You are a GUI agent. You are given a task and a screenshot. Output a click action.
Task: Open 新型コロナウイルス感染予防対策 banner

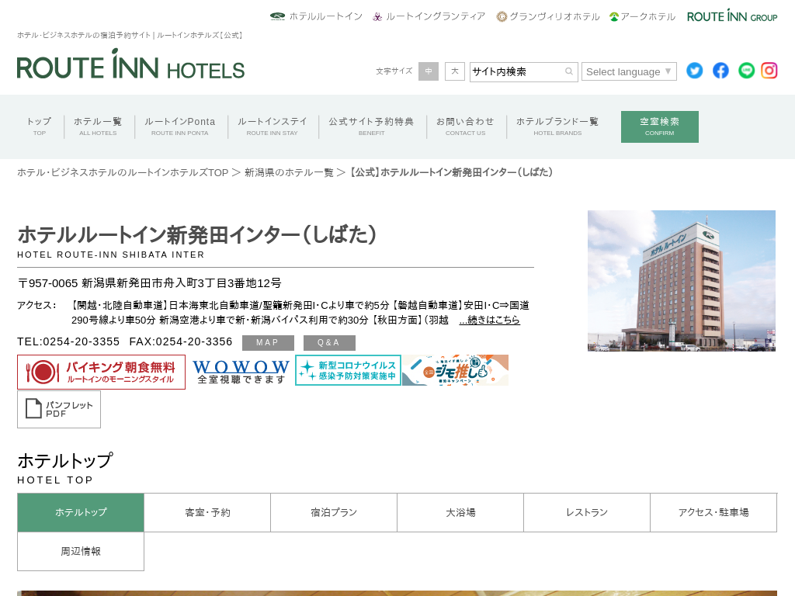pos(349,370)
